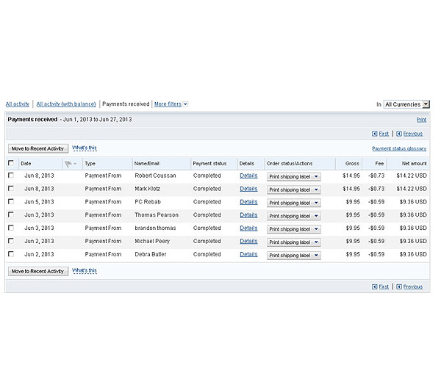Viewport: 441px width, 368px height.
Task: Click the top First page arrow icon
Action: [375, 134]
